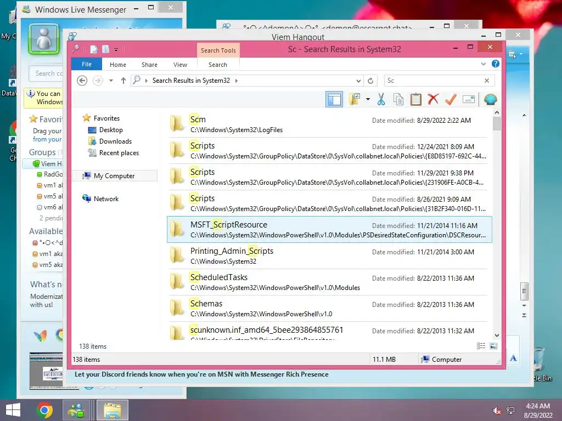Click the Cut scissors icon in toolbar

(381, 99)
